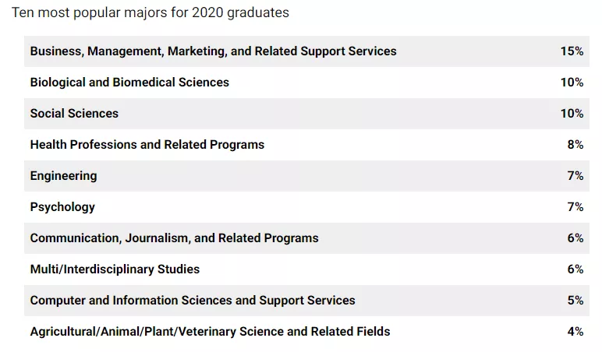
Task: Select the Engineering row label
Action: point(63,176)
